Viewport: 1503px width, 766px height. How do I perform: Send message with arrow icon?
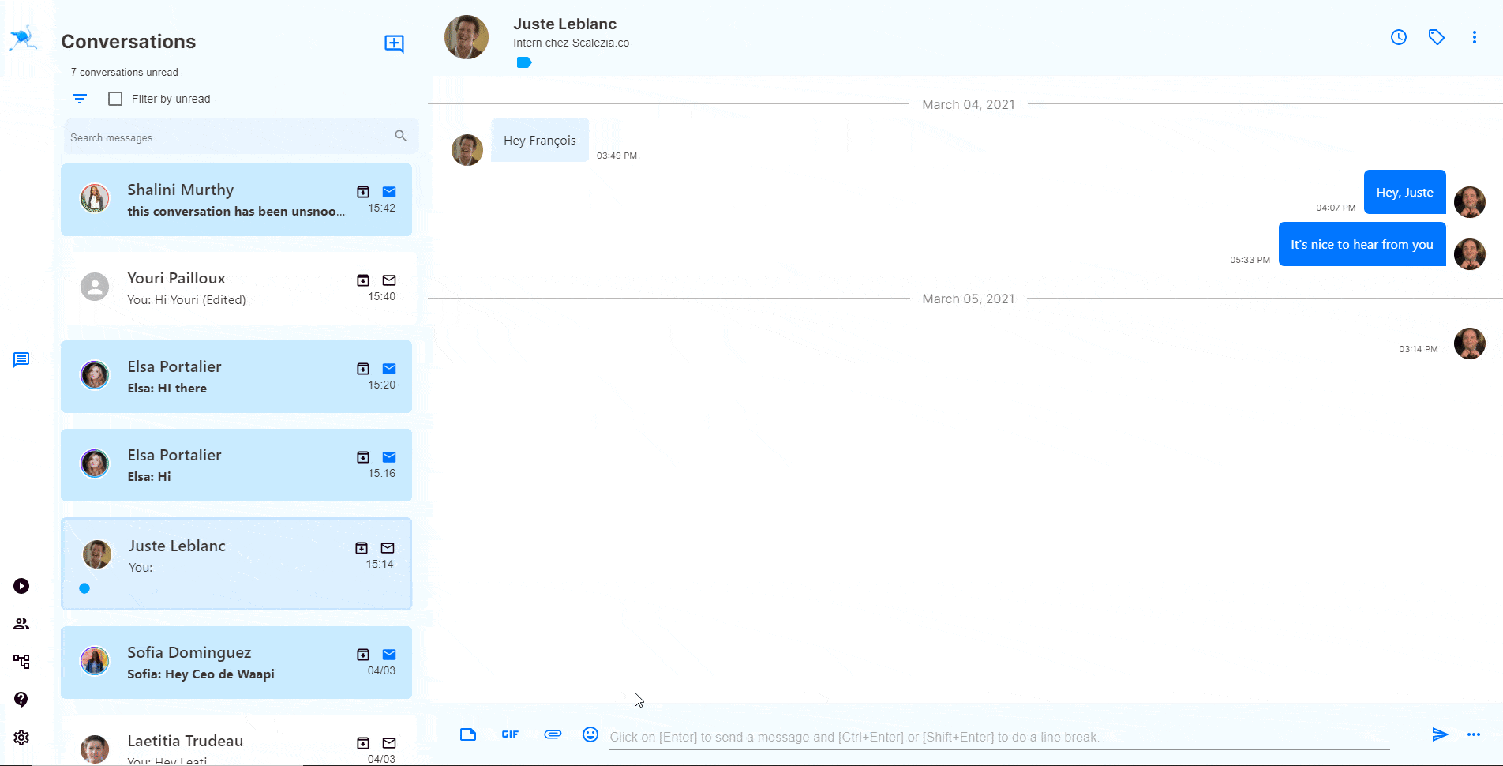[1441, 734]
